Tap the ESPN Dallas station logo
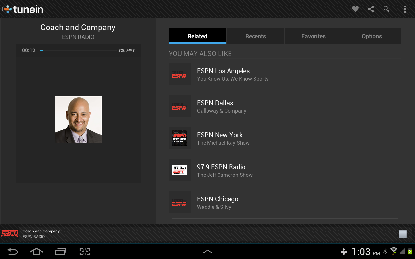415x259 pixels. (179, 106)
